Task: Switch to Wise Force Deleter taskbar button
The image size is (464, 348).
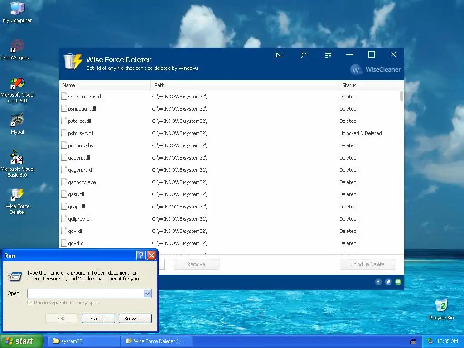Action: (x=157, y=341)
